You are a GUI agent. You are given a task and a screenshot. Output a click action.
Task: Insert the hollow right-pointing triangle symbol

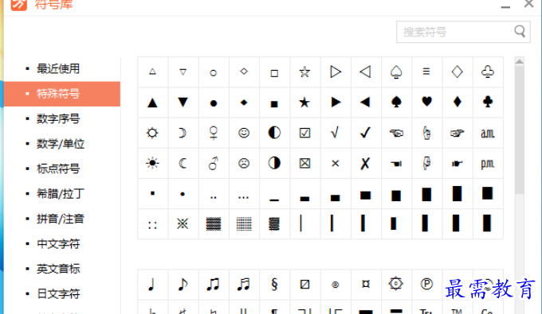(x=335, y=72)
